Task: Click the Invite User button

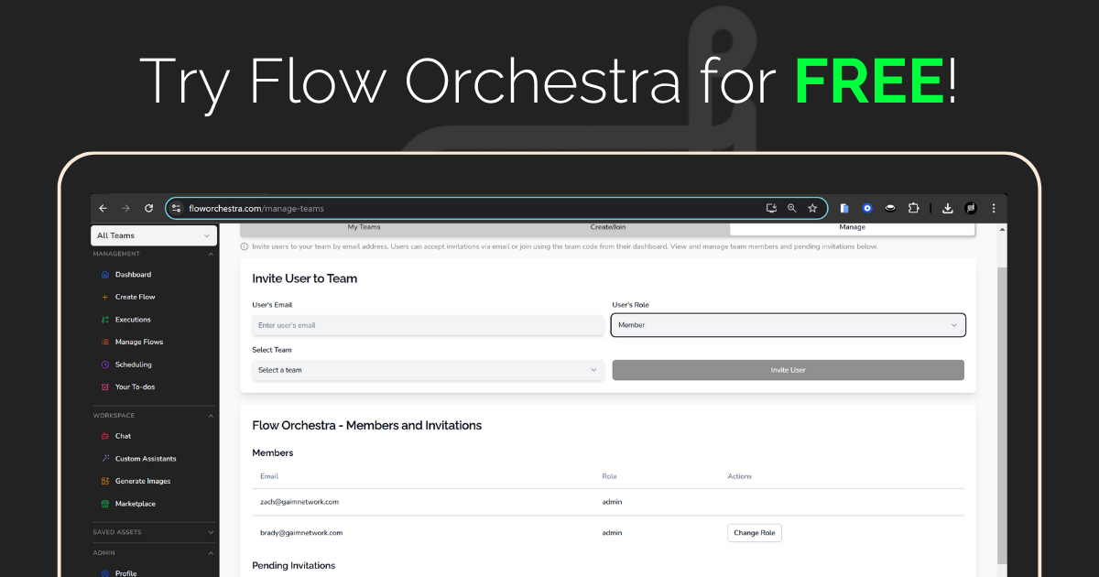Action: 788,370
